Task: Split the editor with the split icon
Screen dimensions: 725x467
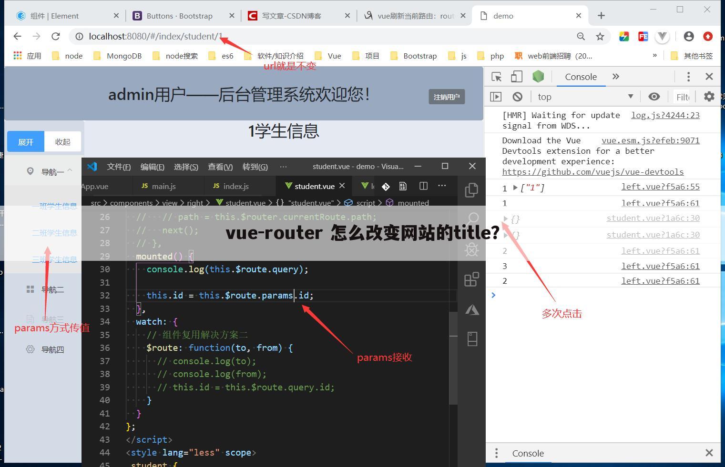Action: pos(423,186)
